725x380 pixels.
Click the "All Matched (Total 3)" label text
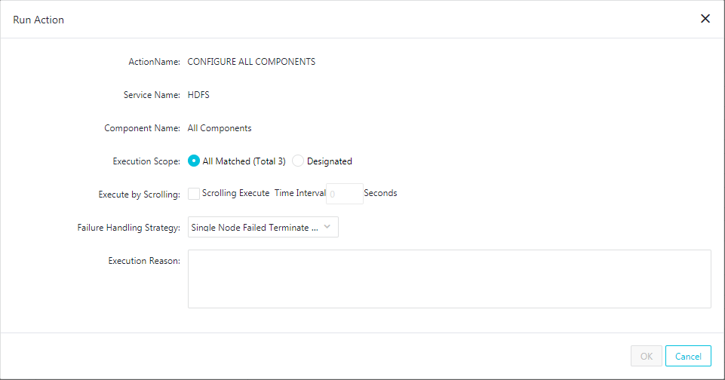click(x=244, y=161)
